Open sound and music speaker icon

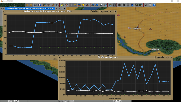[x=146, y=5]
